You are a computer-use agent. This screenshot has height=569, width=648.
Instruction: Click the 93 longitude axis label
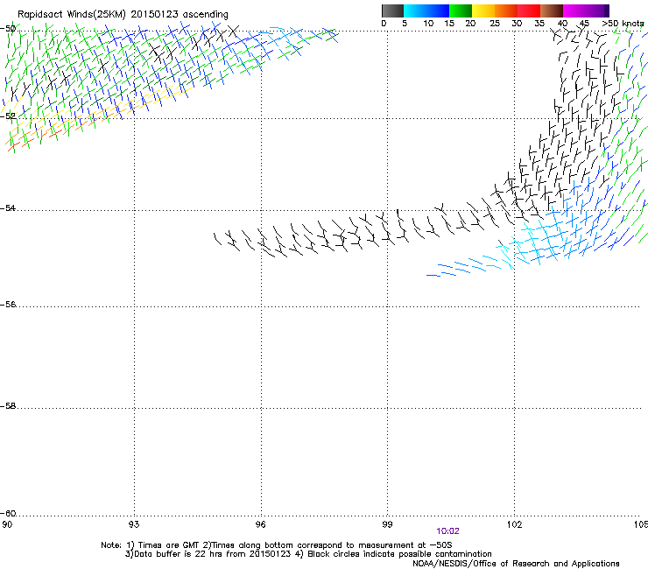point(134,524)
